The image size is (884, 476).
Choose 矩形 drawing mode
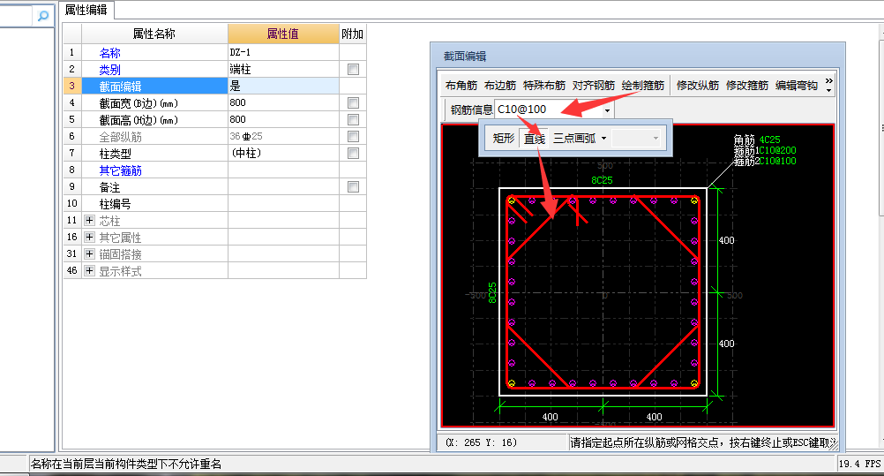pos(504,139)
